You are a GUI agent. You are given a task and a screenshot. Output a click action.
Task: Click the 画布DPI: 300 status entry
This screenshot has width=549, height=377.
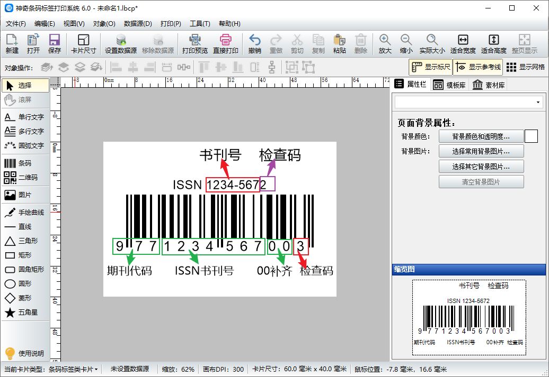[224, 369]
